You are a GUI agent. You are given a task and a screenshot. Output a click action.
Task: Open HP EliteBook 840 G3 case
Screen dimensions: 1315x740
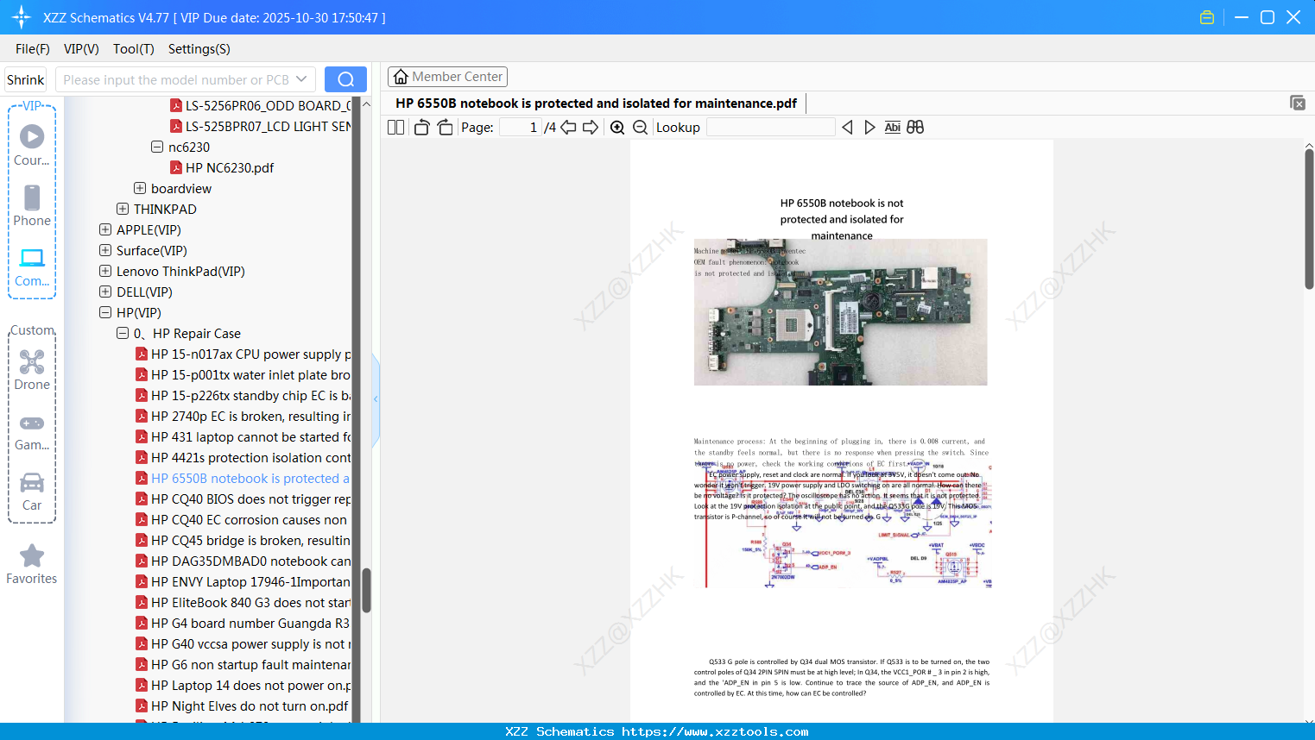coord(243,603)
